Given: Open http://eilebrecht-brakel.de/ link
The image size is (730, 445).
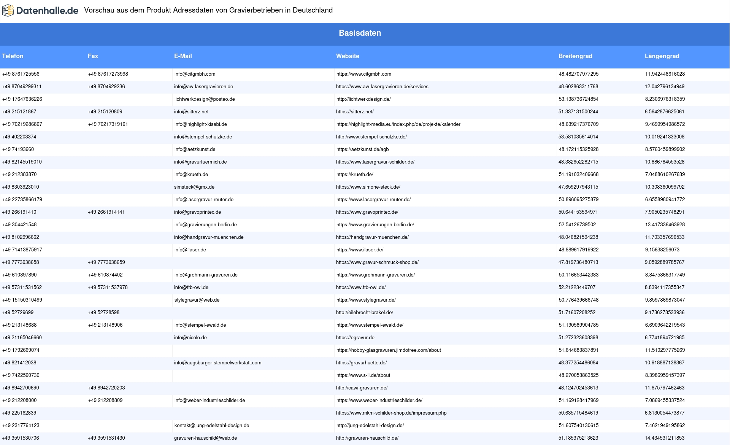Looking at the screenshot, I should tap(365, 313).
